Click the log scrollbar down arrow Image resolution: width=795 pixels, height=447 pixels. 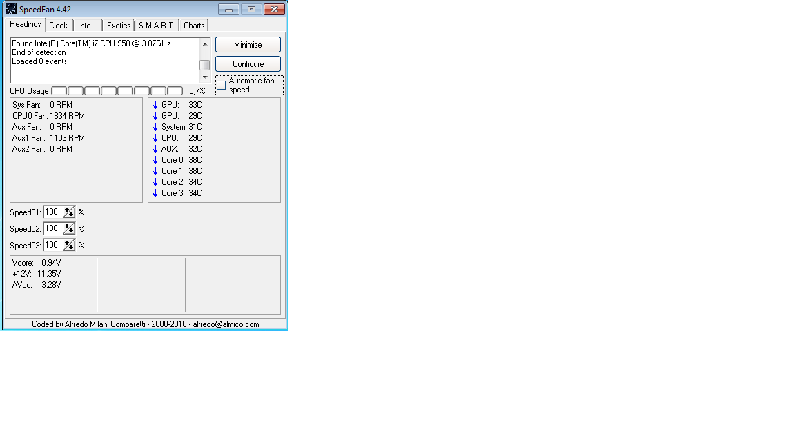click(x=205, y=77)
